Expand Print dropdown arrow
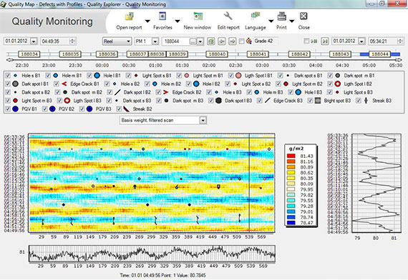408x280 pixels. (292, 21)
